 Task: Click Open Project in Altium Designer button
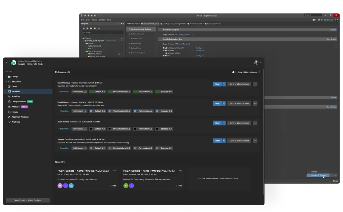(x=28, y=200)
